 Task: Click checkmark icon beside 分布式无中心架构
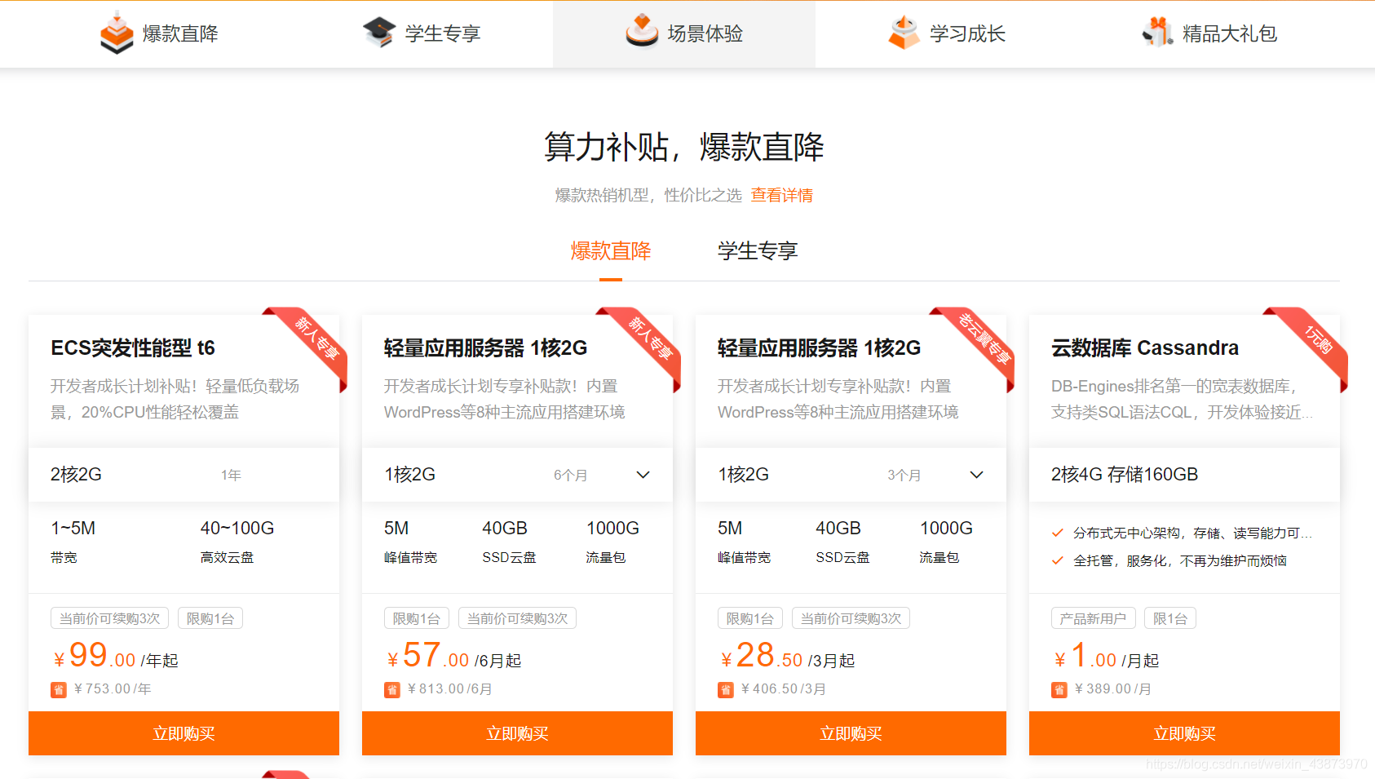tap(1058, 533)
